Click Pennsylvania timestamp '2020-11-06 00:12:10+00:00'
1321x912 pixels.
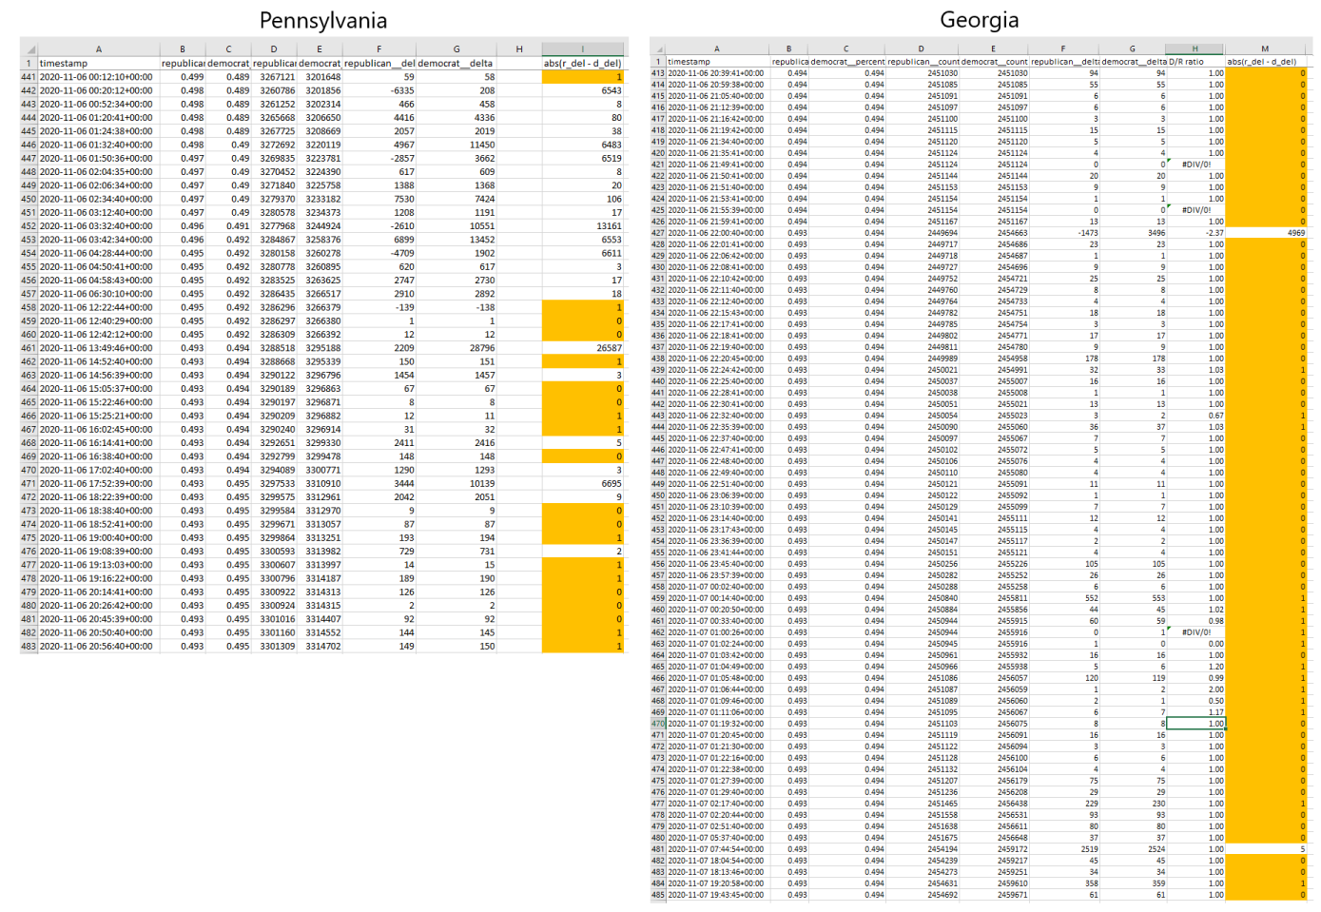pyautogui.click(x=98, y=77)
